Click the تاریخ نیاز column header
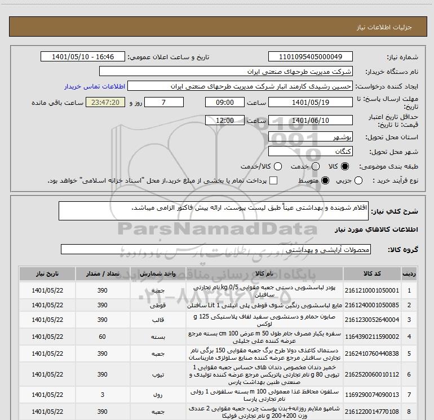The height and width of the screenshot is (420, 434). [x=47, y=273]
